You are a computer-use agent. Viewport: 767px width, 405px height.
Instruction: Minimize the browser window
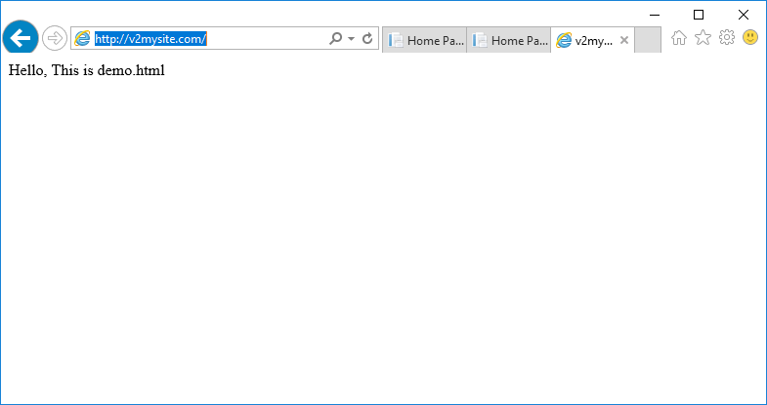pos(655,15)
